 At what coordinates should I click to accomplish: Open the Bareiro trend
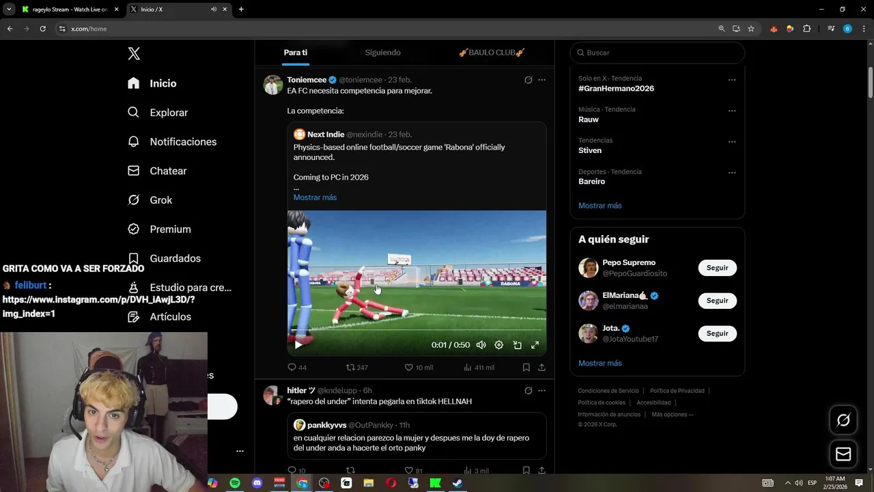click(x=592, y=182)
